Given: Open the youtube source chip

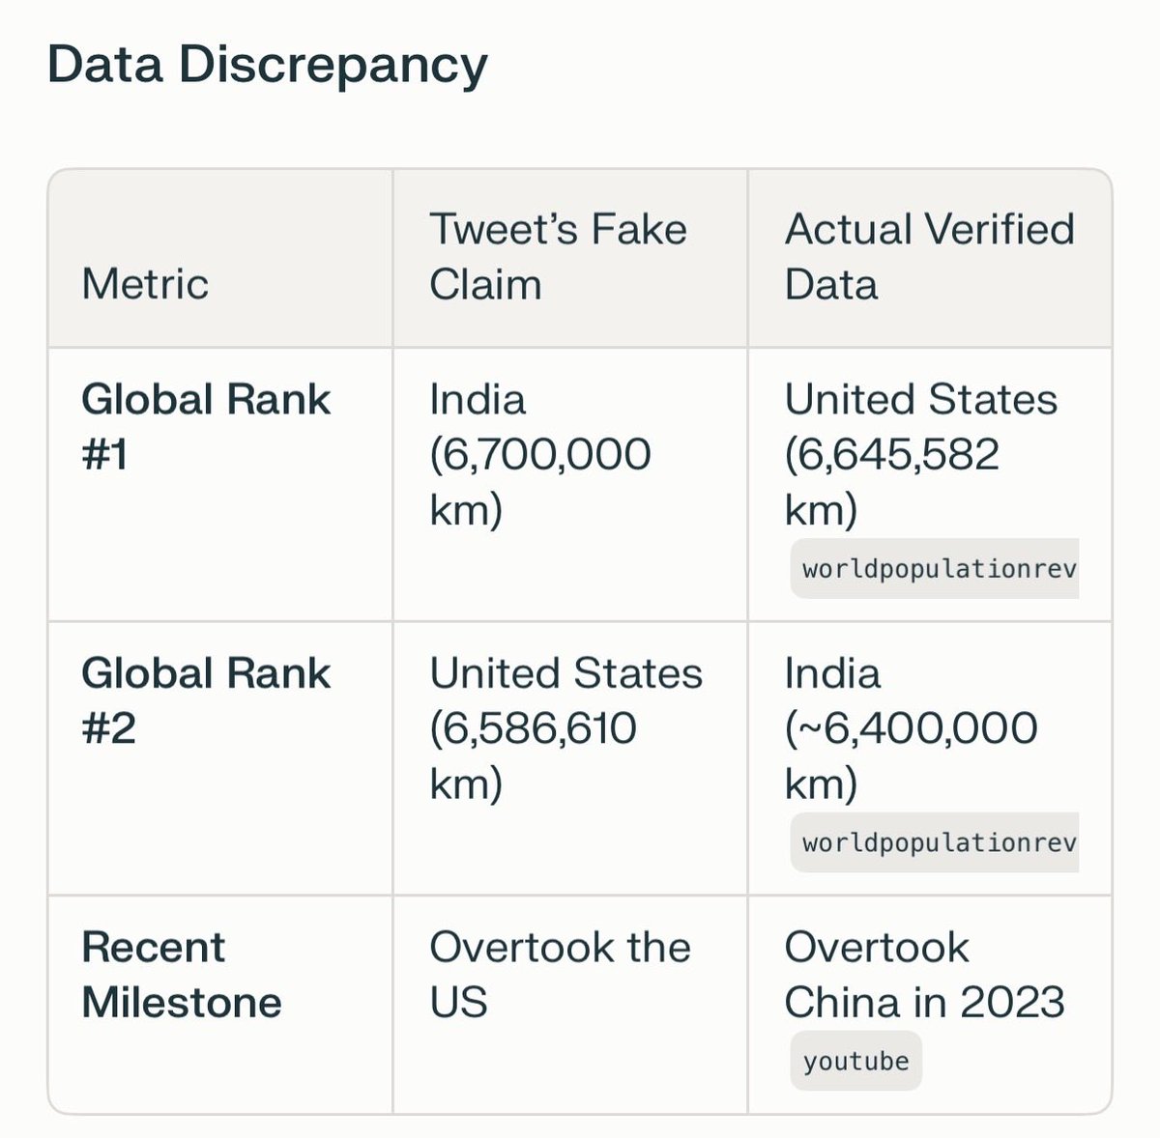Looking at the screenshot, I should [x=855, y=1061].
